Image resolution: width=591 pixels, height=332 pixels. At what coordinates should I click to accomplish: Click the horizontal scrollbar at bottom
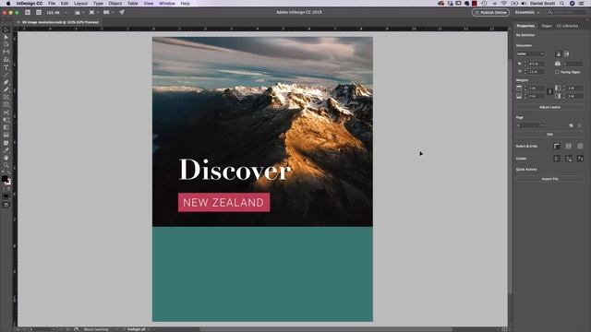(326, 329)
